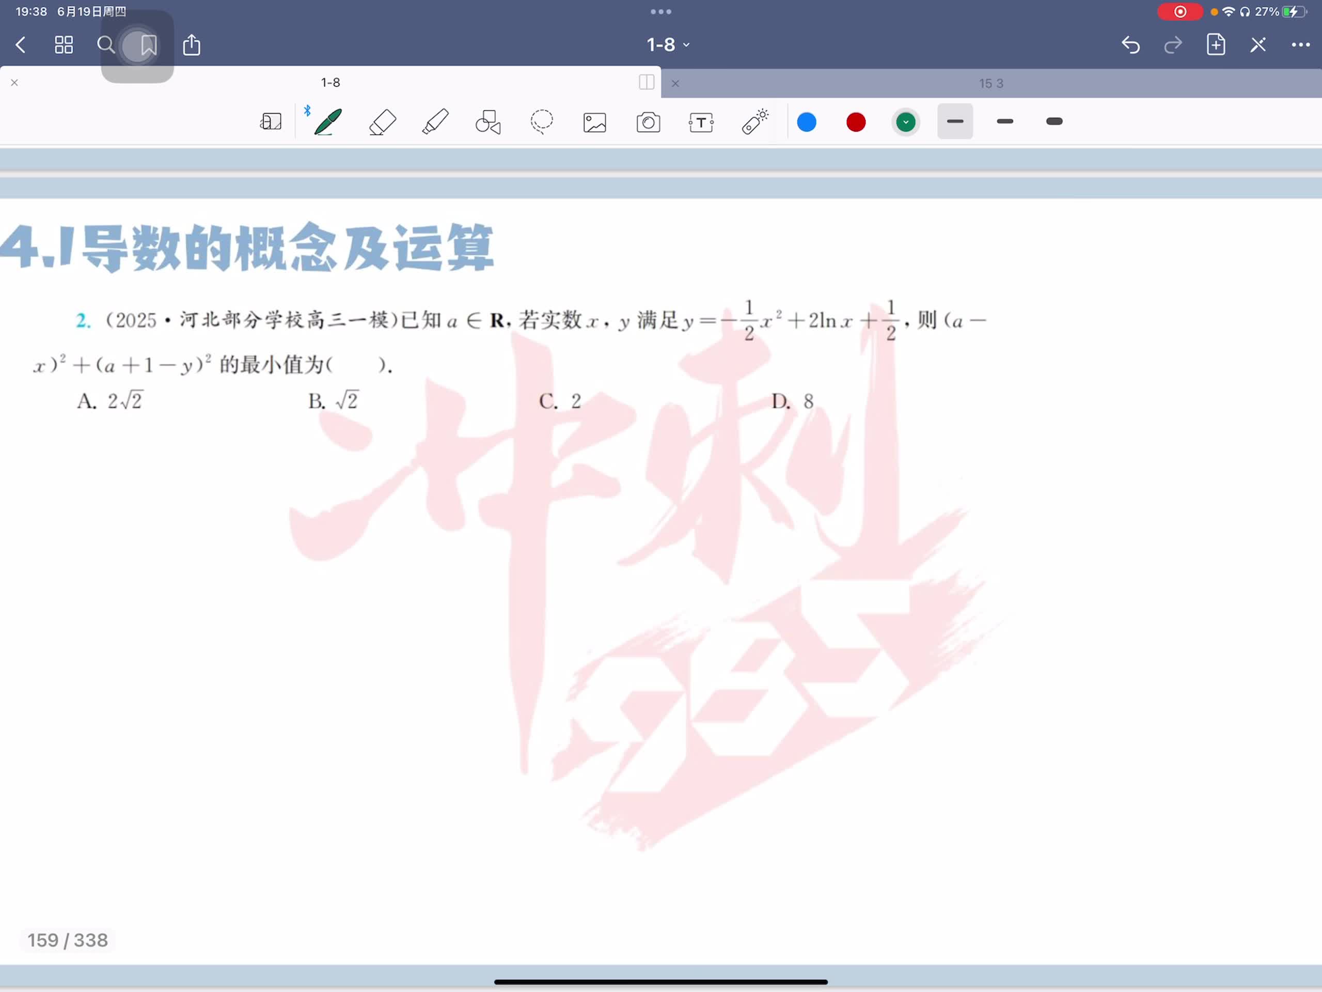The width and height of the screenshot is (1322, 992).
Task: Insert an image from the toolbar
Action: (x=595, y=122)
